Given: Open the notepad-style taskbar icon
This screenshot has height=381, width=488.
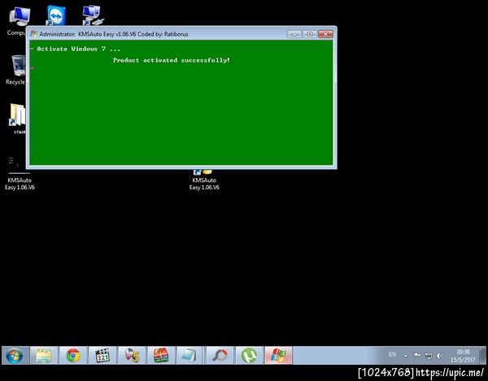Looking at the screenshot, I should pyautogui.click(x=190, y=356).
